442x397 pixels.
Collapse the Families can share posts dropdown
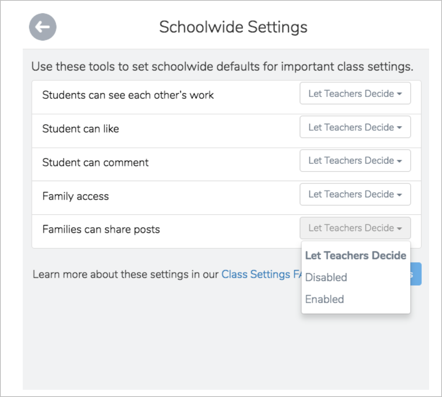tap(355, 228)
